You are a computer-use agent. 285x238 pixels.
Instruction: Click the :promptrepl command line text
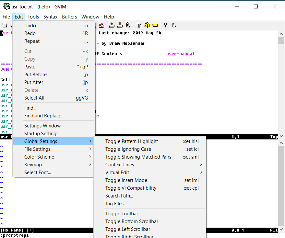click(x=15, y=235)
